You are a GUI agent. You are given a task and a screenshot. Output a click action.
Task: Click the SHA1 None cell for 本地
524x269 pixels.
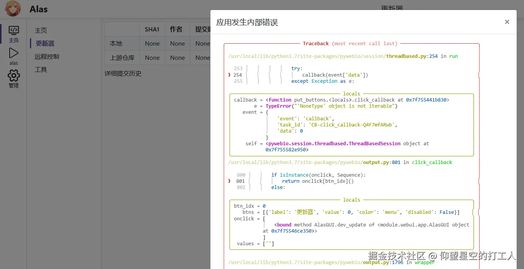coord(152,44)
